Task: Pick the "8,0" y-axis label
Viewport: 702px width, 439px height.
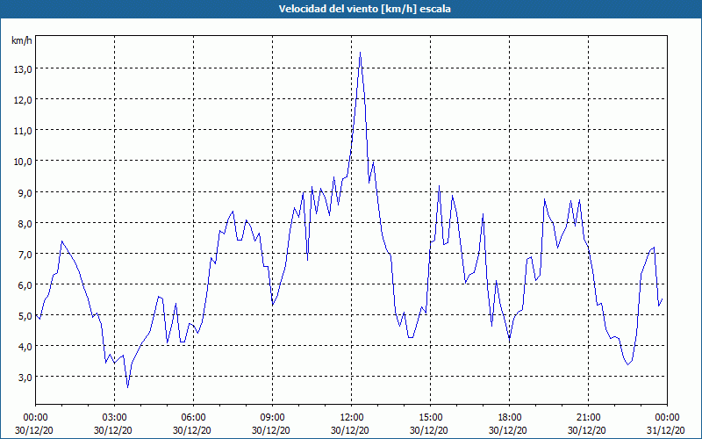Action: [x=25, y=223]
